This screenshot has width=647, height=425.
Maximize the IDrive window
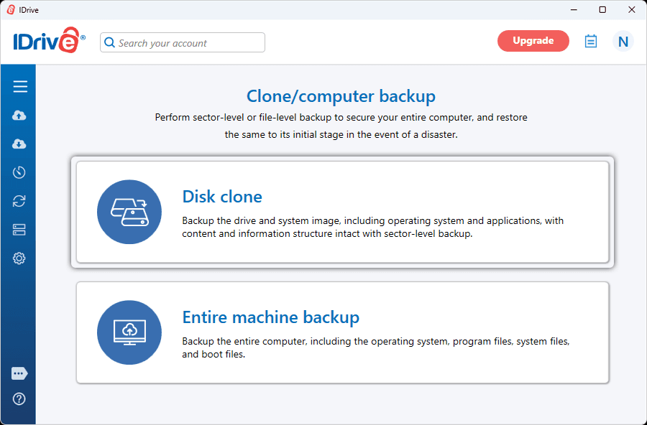[602, 10]
